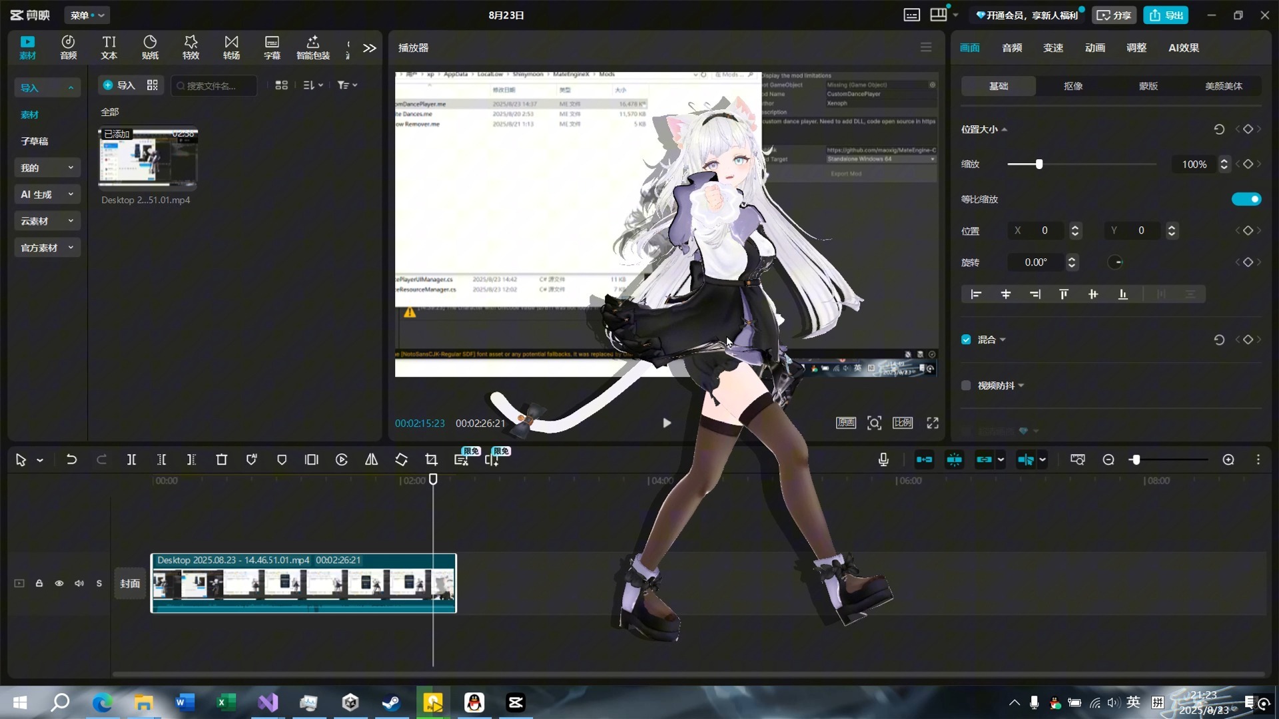Click the timeline zoom-in plus icon
The image size is (1279, 719).
click(x=1228, y=459)
